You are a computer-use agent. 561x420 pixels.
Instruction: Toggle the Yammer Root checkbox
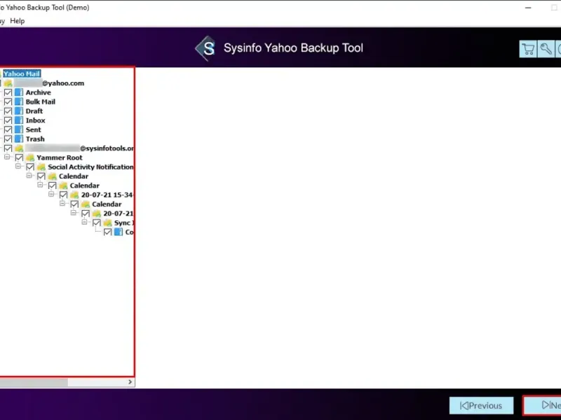[19, 157]
